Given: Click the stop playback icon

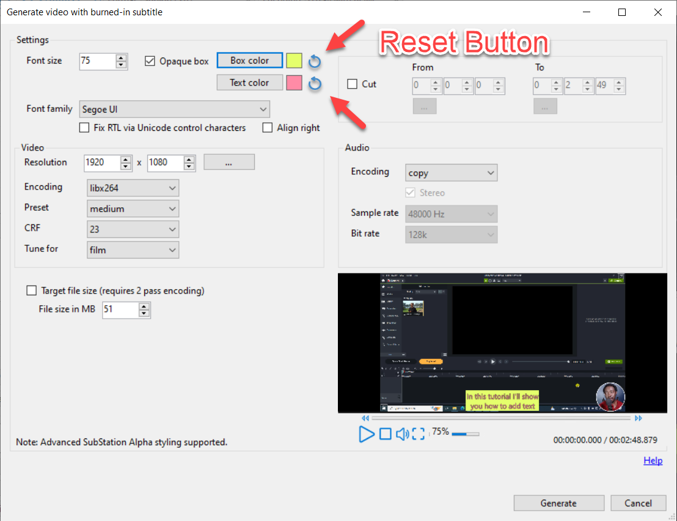Looking at the screenshot, I should [x=386, y=434].
